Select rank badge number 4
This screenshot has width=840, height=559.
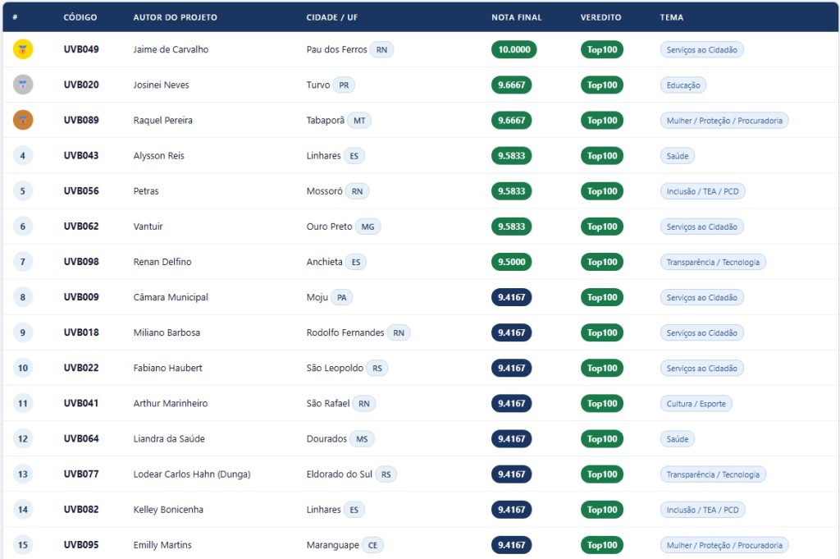[x=22, y=155]
